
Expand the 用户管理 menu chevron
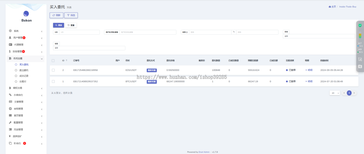coord(42,38)
